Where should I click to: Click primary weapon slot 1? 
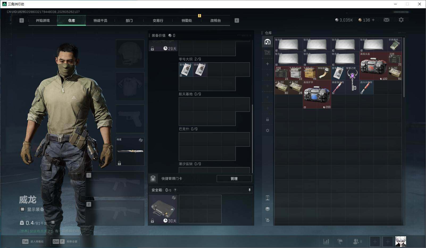(x=115, y=184)
